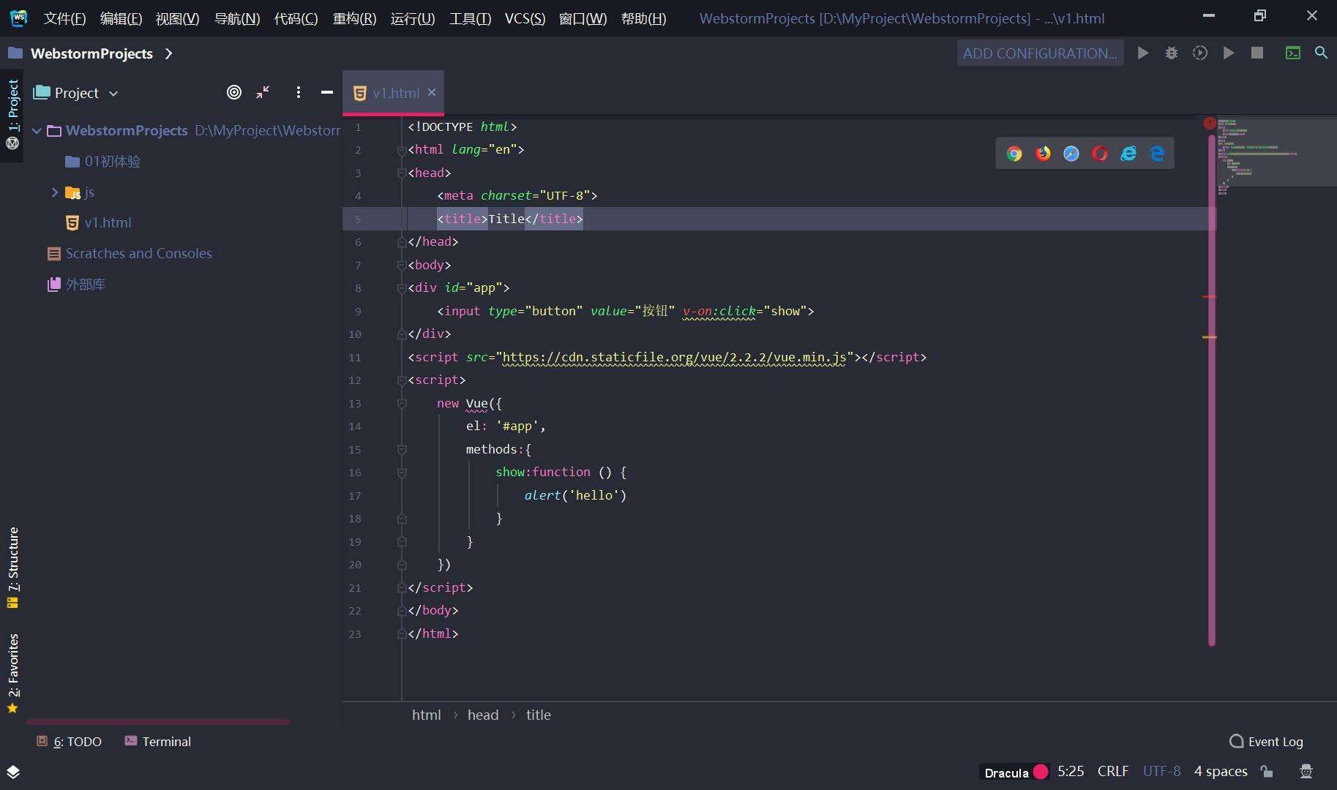Open in Chrome browser icon
Viewport: 1337px width, 790px height.
1014,154
